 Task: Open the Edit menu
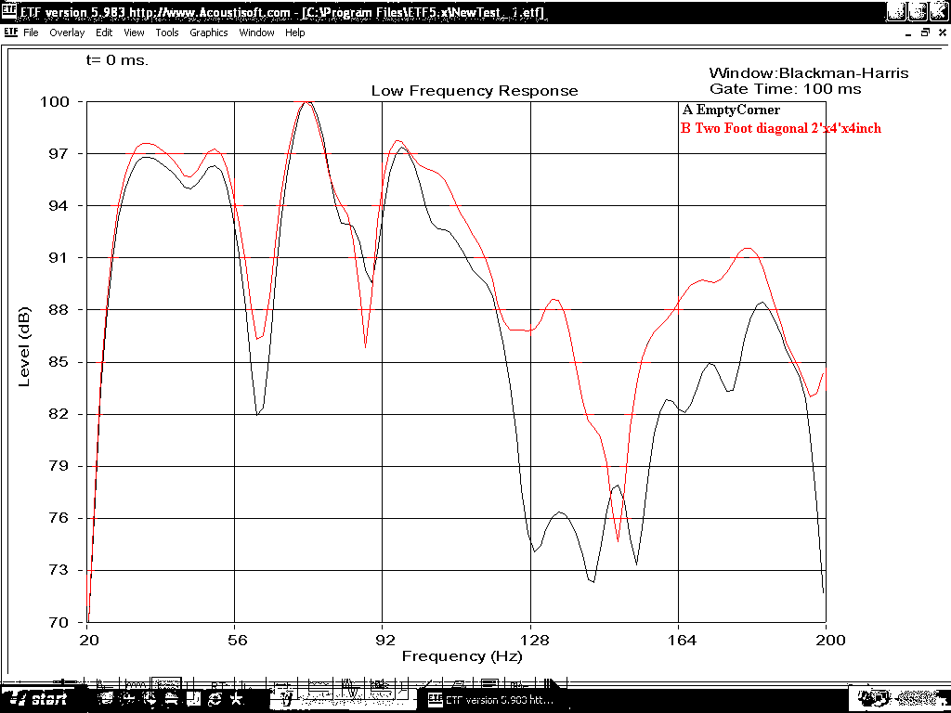point(104,32)
